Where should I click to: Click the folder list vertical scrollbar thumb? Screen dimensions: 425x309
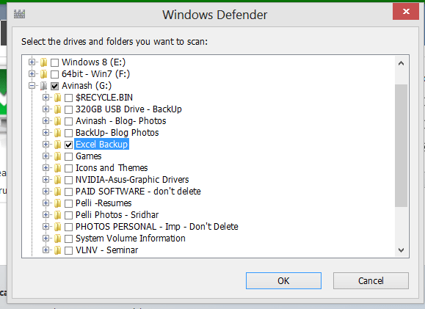402,145
